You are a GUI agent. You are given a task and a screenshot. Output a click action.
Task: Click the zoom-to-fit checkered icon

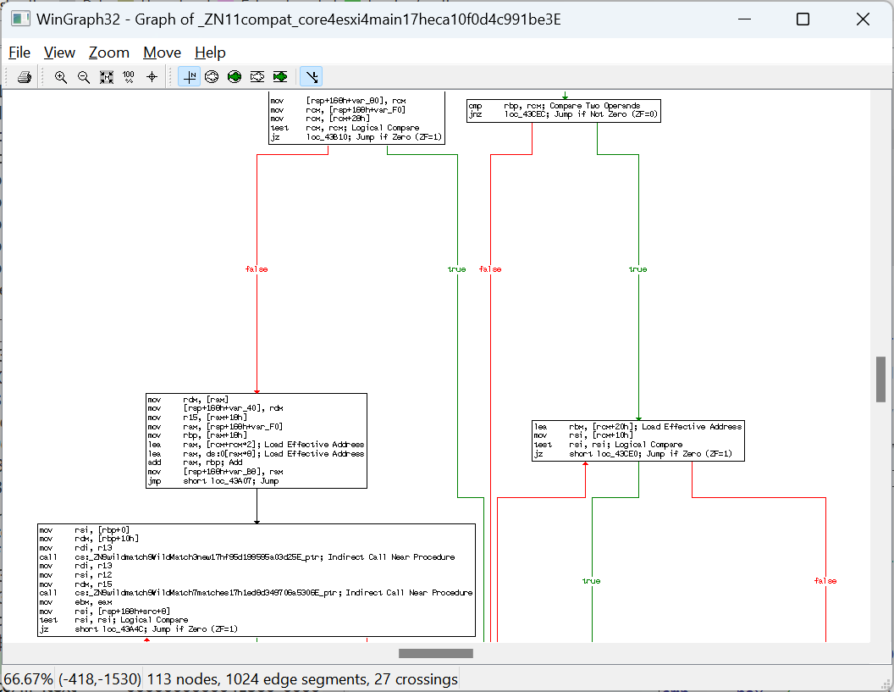pyautogui.click(x=106, y=76)
